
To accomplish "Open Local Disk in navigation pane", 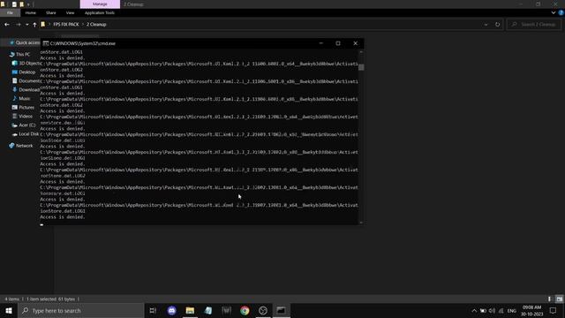I will click(x=26, y=133).
